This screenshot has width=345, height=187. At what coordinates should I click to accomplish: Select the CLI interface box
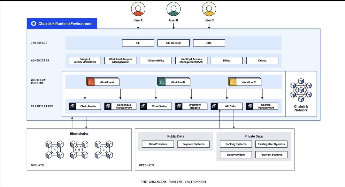(x=138, y=43)
